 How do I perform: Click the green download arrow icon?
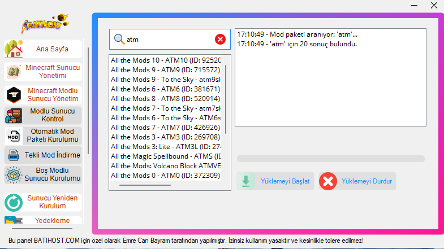pyautogui.click(x=246, y=181)
